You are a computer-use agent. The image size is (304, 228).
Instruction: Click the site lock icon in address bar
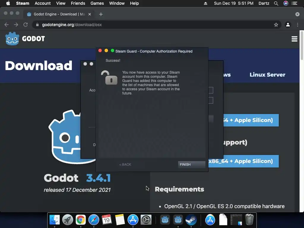(x=37, y=25)
